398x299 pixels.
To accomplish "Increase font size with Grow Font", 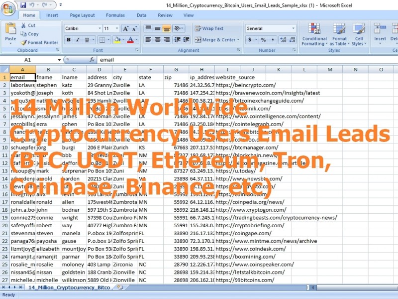I will point(126,28).
